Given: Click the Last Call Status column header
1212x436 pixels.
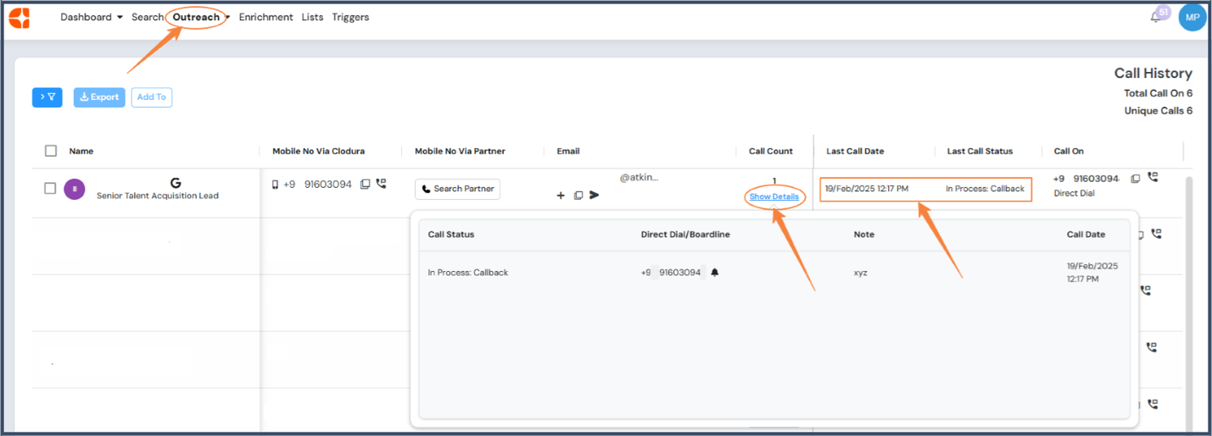Looking at the screenshot, I should point(980,152).
